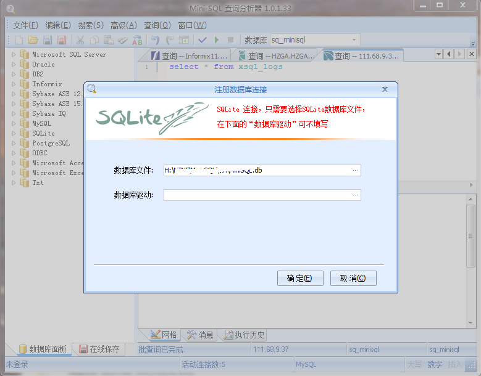
Task: Click the 未登录 status text
Action: pos(17,364)
